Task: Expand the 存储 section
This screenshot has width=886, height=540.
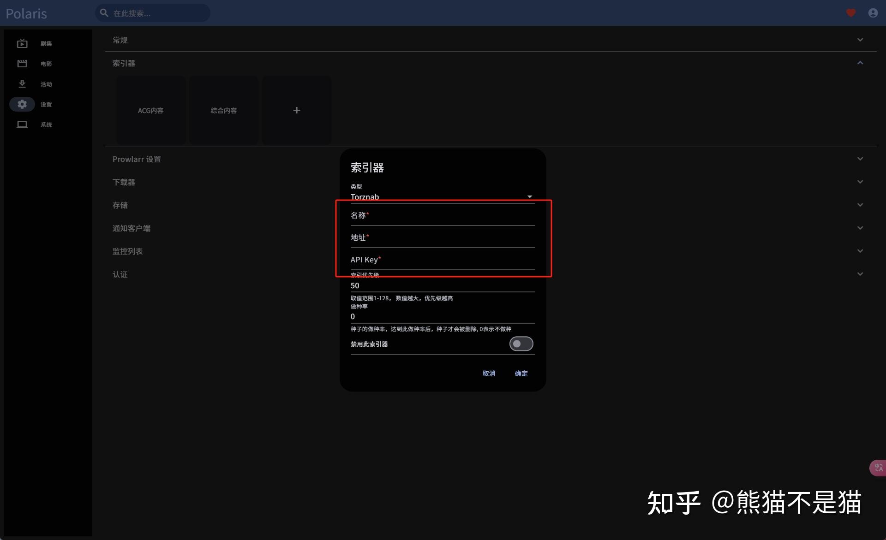Action: (x=860, y=205)
